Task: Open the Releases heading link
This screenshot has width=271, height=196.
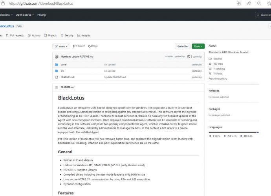Action: [214, 91]
